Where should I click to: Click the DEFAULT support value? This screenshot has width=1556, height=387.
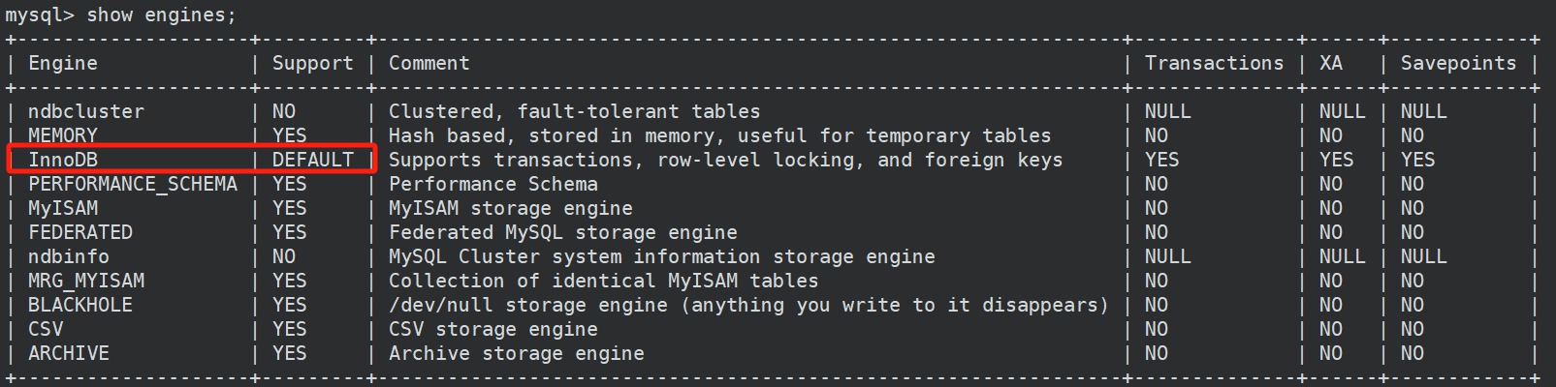pyautogui.click(x=312, y=160)
